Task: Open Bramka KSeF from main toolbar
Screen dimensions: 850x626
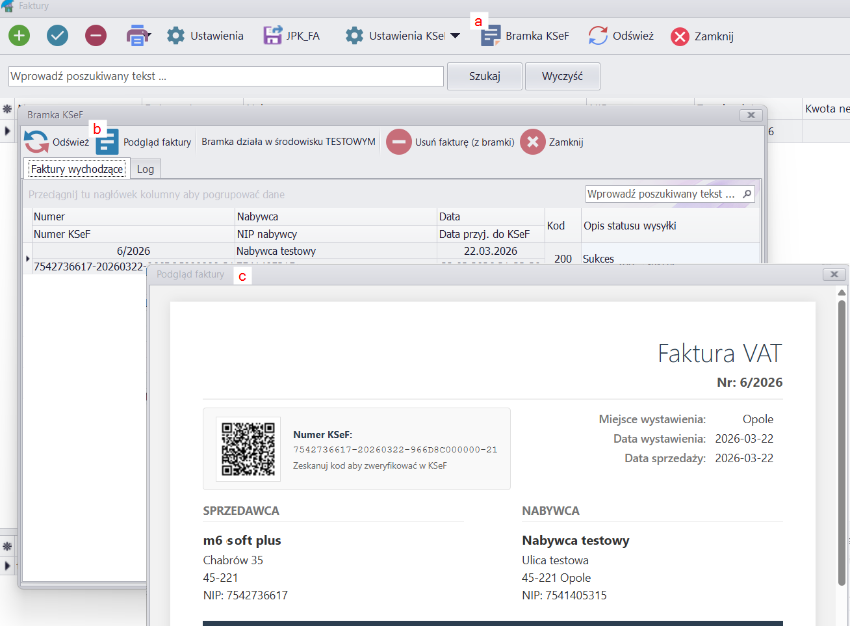Action: click(525, 36)
